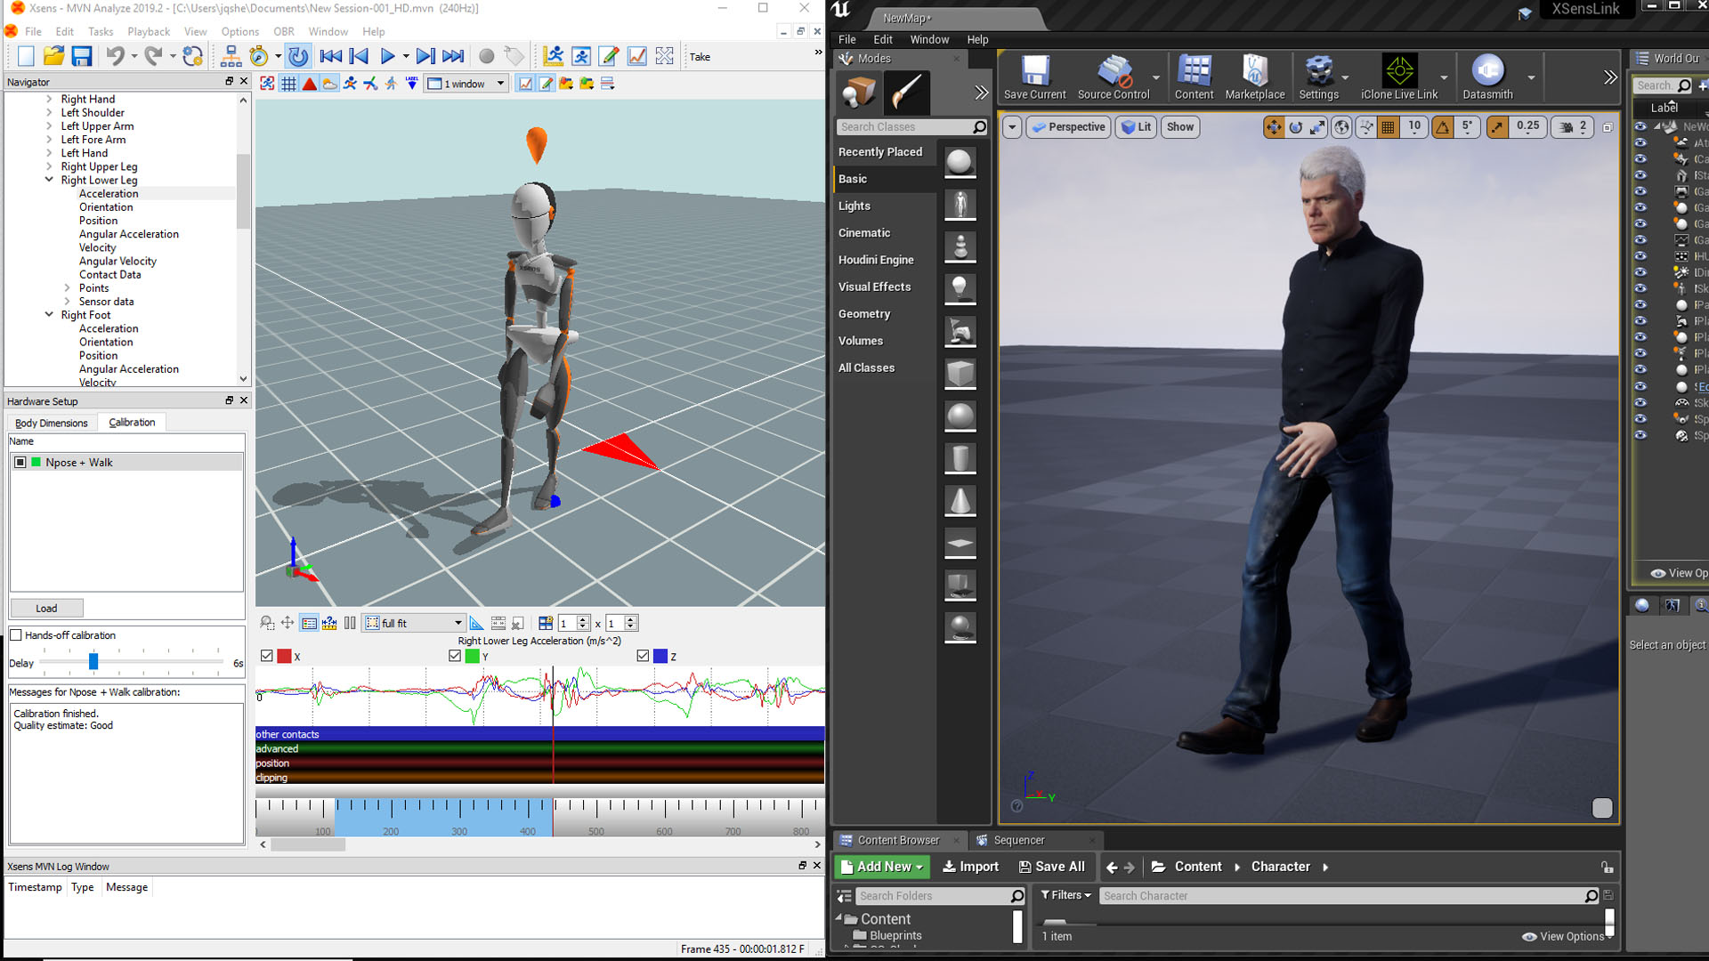Jump to the end of the recording
This screenshot has height=961, width=1709.
pos(453,57)
